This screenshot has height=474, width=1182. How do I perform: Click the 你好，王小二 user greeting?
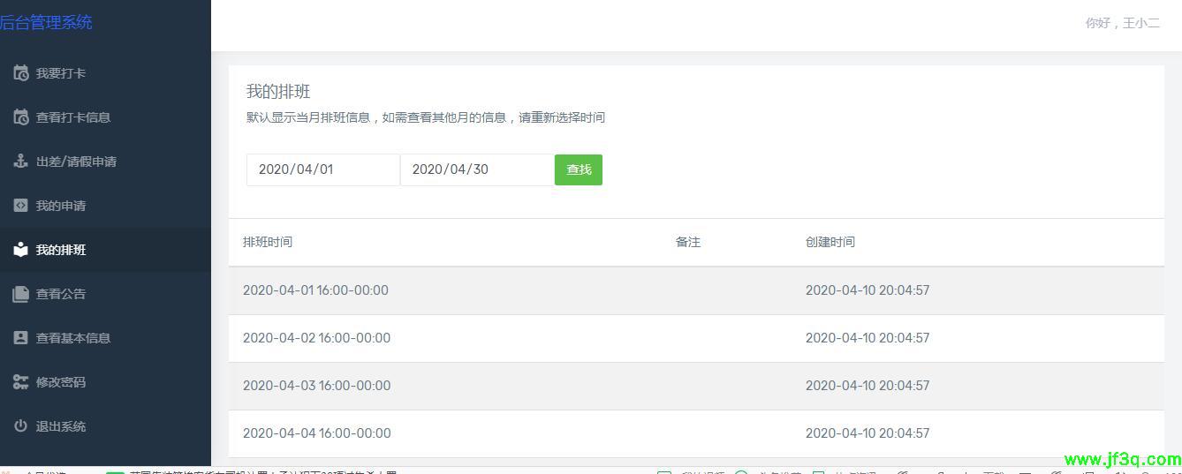[x=1122, y=23]
